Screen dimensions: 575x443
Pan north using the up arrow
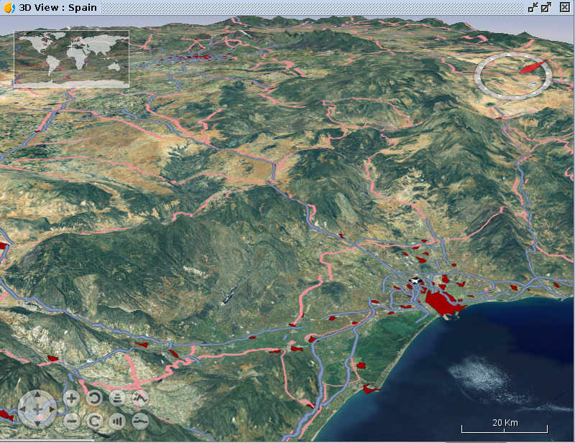[x=37, y=396]
